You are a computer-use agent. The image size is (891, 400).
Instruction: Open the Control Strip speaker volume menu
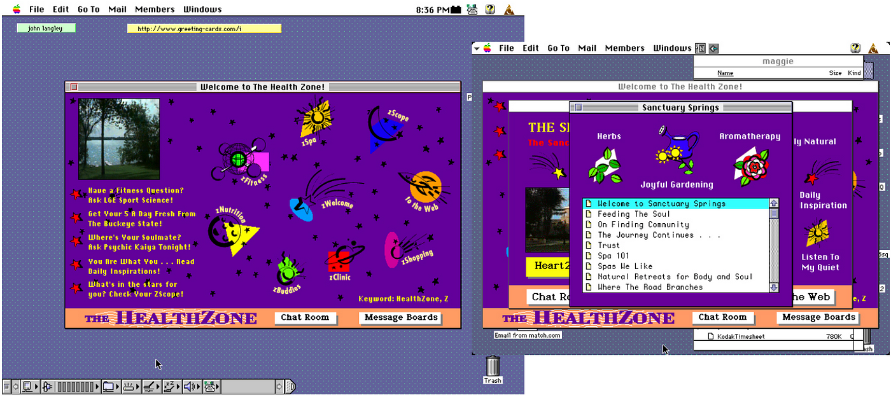[x=192, y=386]
